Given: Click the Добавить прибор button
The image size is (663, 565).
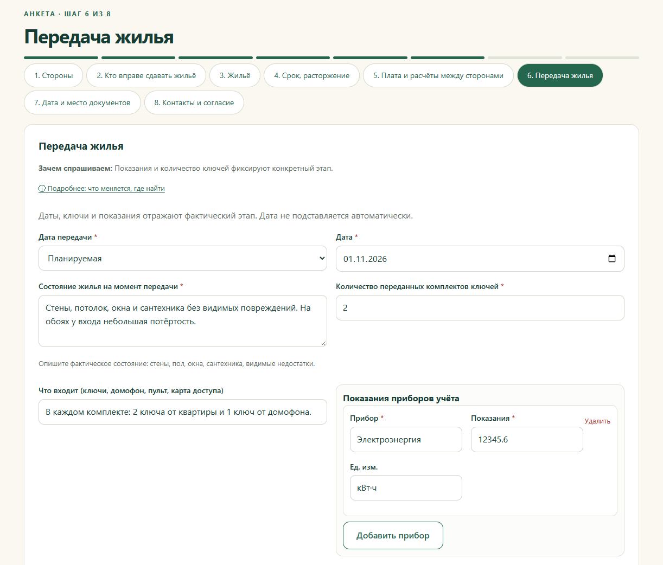Looking at the screenshot, I should 393,535.
